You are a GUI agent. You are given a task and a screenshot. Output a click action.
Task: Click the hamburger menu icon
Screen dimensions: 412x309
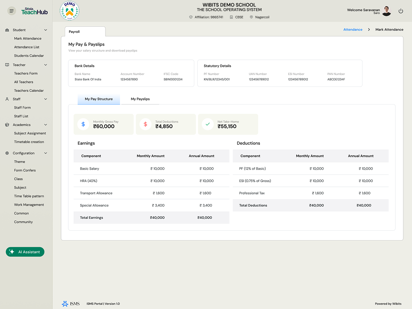pyautogui.click(x=11, y=11)
